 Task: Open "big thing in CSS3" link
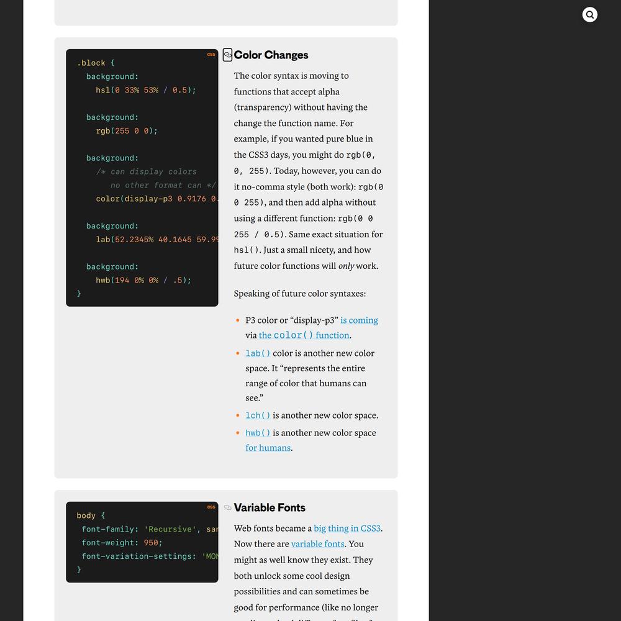click(347, 528)
